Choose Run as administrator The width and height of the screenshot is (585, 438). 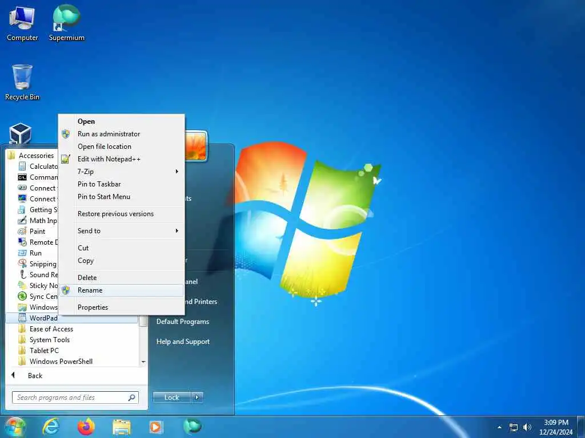[121, 133]
